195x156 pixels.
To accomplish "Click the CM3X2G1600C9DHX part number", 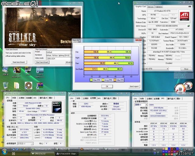I will (158, 116).
